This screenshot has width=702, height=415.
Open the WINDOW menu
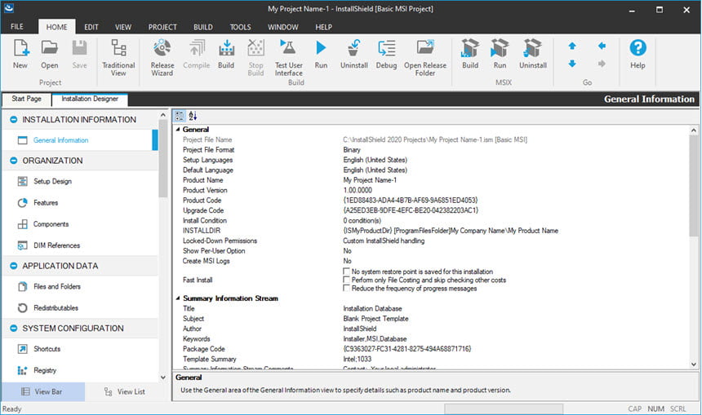283,27
